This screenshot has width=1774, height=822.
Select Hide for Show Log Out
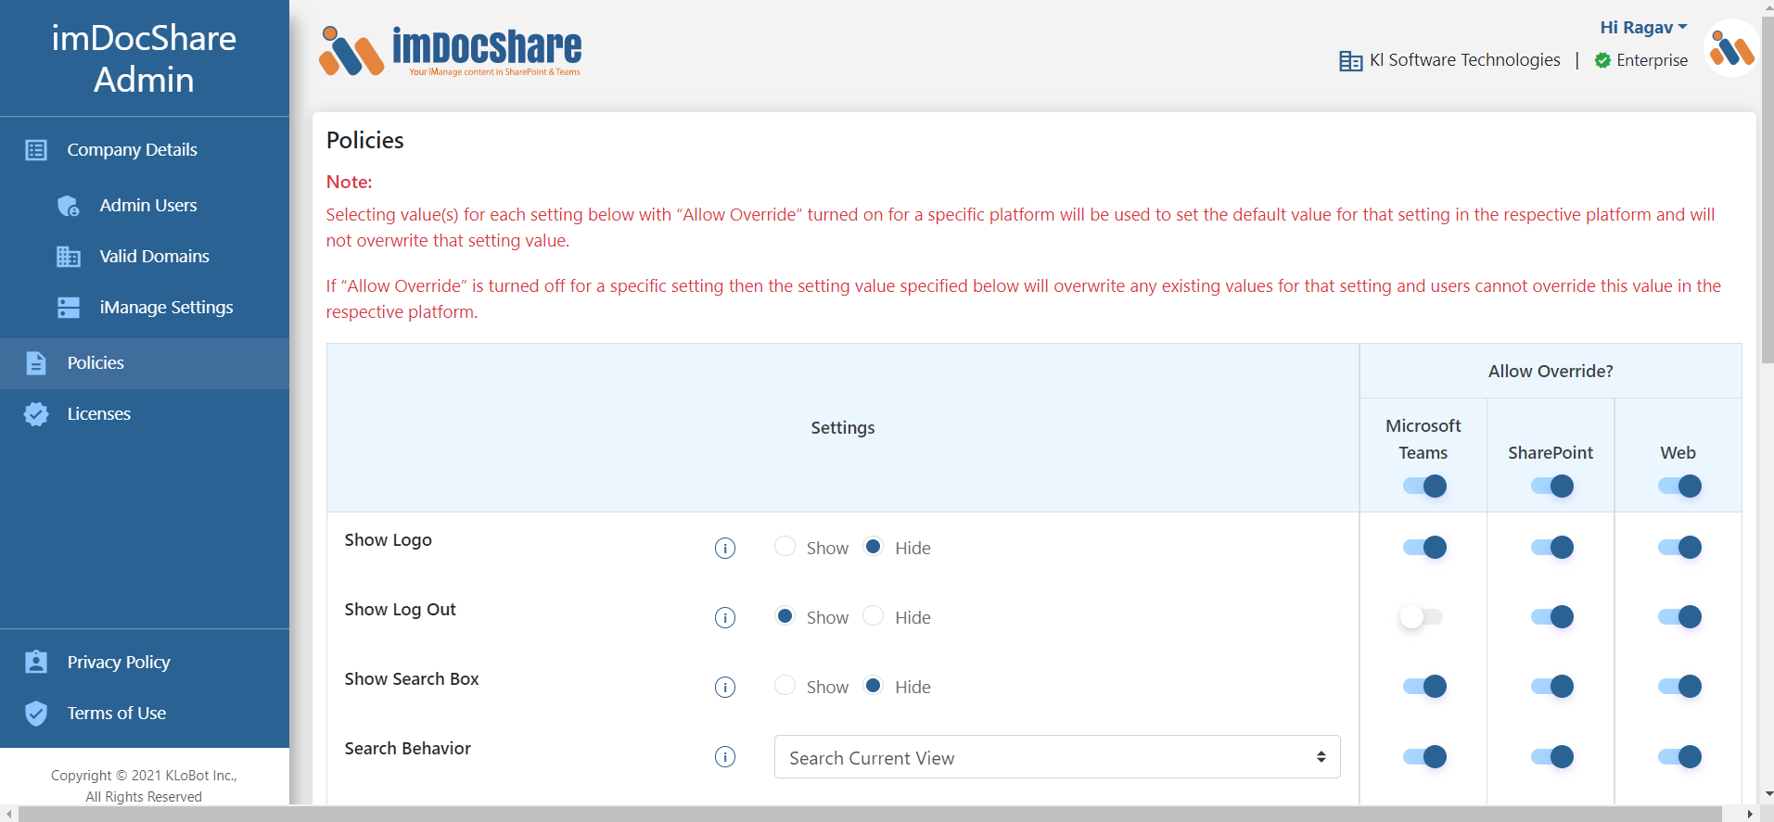(x=874, y=616)
